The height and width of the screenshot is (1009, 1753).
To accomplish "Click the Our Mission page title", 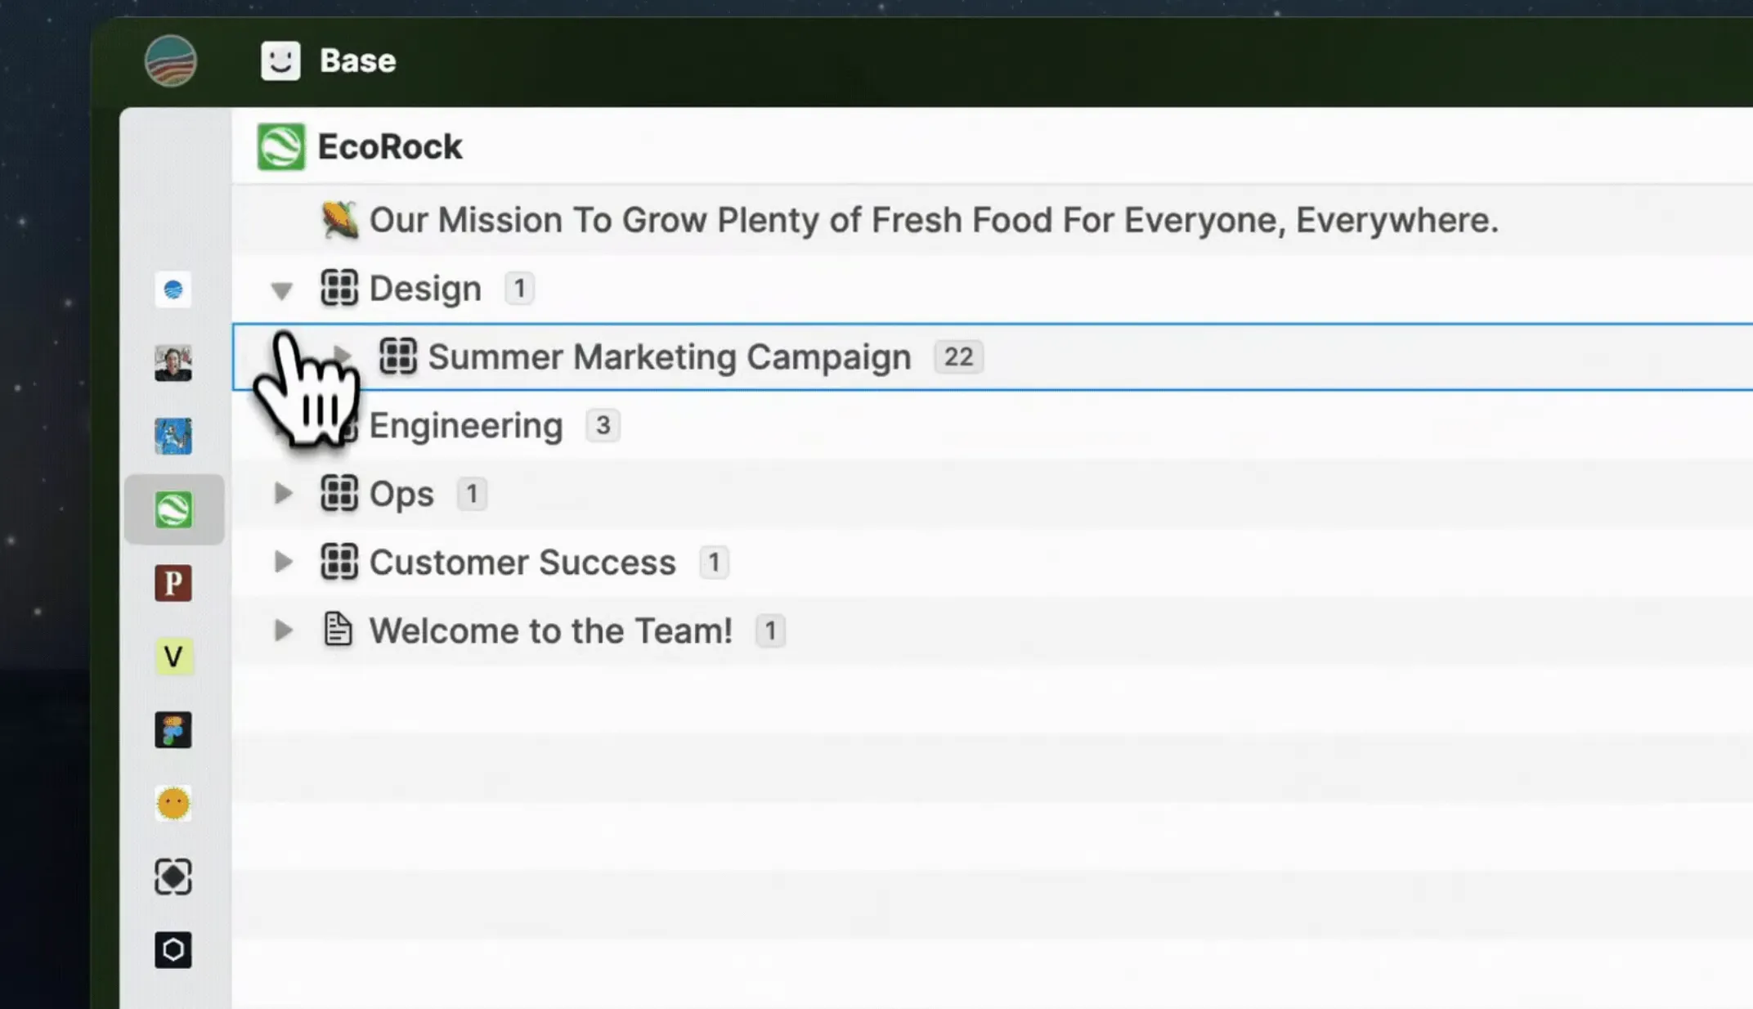I will coord(933,221).
